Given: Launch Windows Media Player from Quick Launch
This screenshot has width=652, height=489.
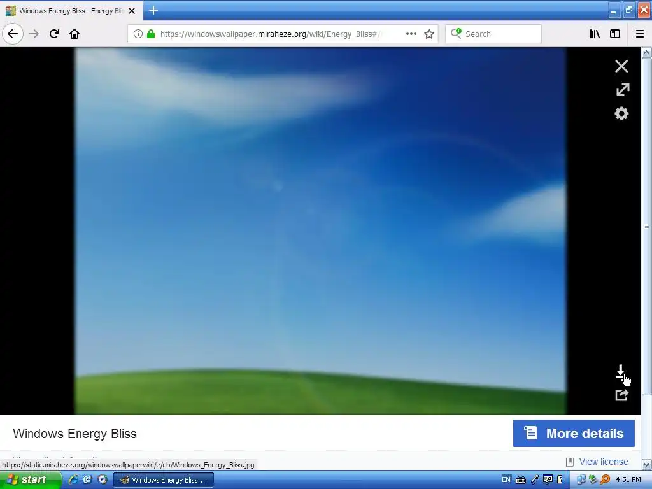Looking at the screenshot, I should (103, 479).
